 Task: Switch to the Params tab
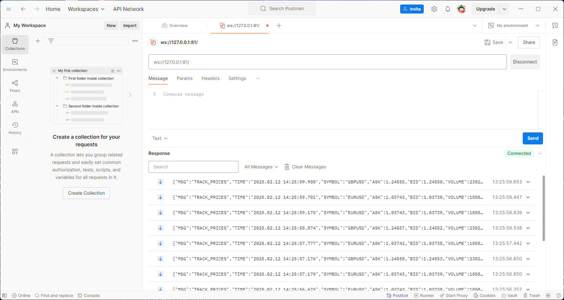[x=184, y=78]
